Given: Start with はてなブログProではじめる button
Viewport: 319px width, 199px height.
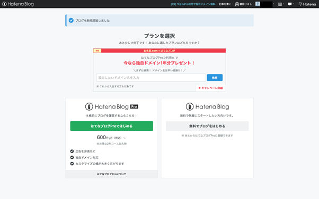Looking at the screenshot, I should [x=111, y=126].
